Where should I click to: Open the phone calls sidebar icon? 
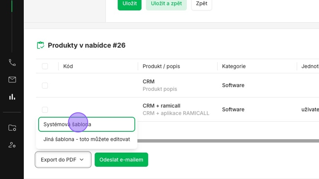tap(12, 62)
